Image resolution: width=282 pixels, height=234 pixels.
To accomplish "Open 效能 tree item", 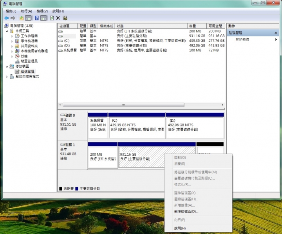I will pos(24,56).
